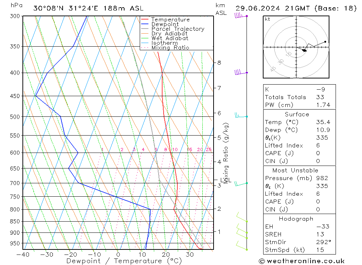
Task: Click the 'PW (cm)' value 1.74
Action: point(323,105)
